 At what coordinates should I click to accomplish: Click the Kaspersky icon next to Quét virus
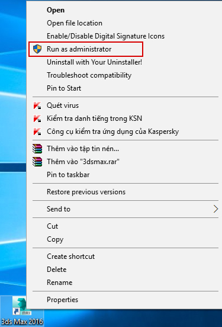[37, 105]
